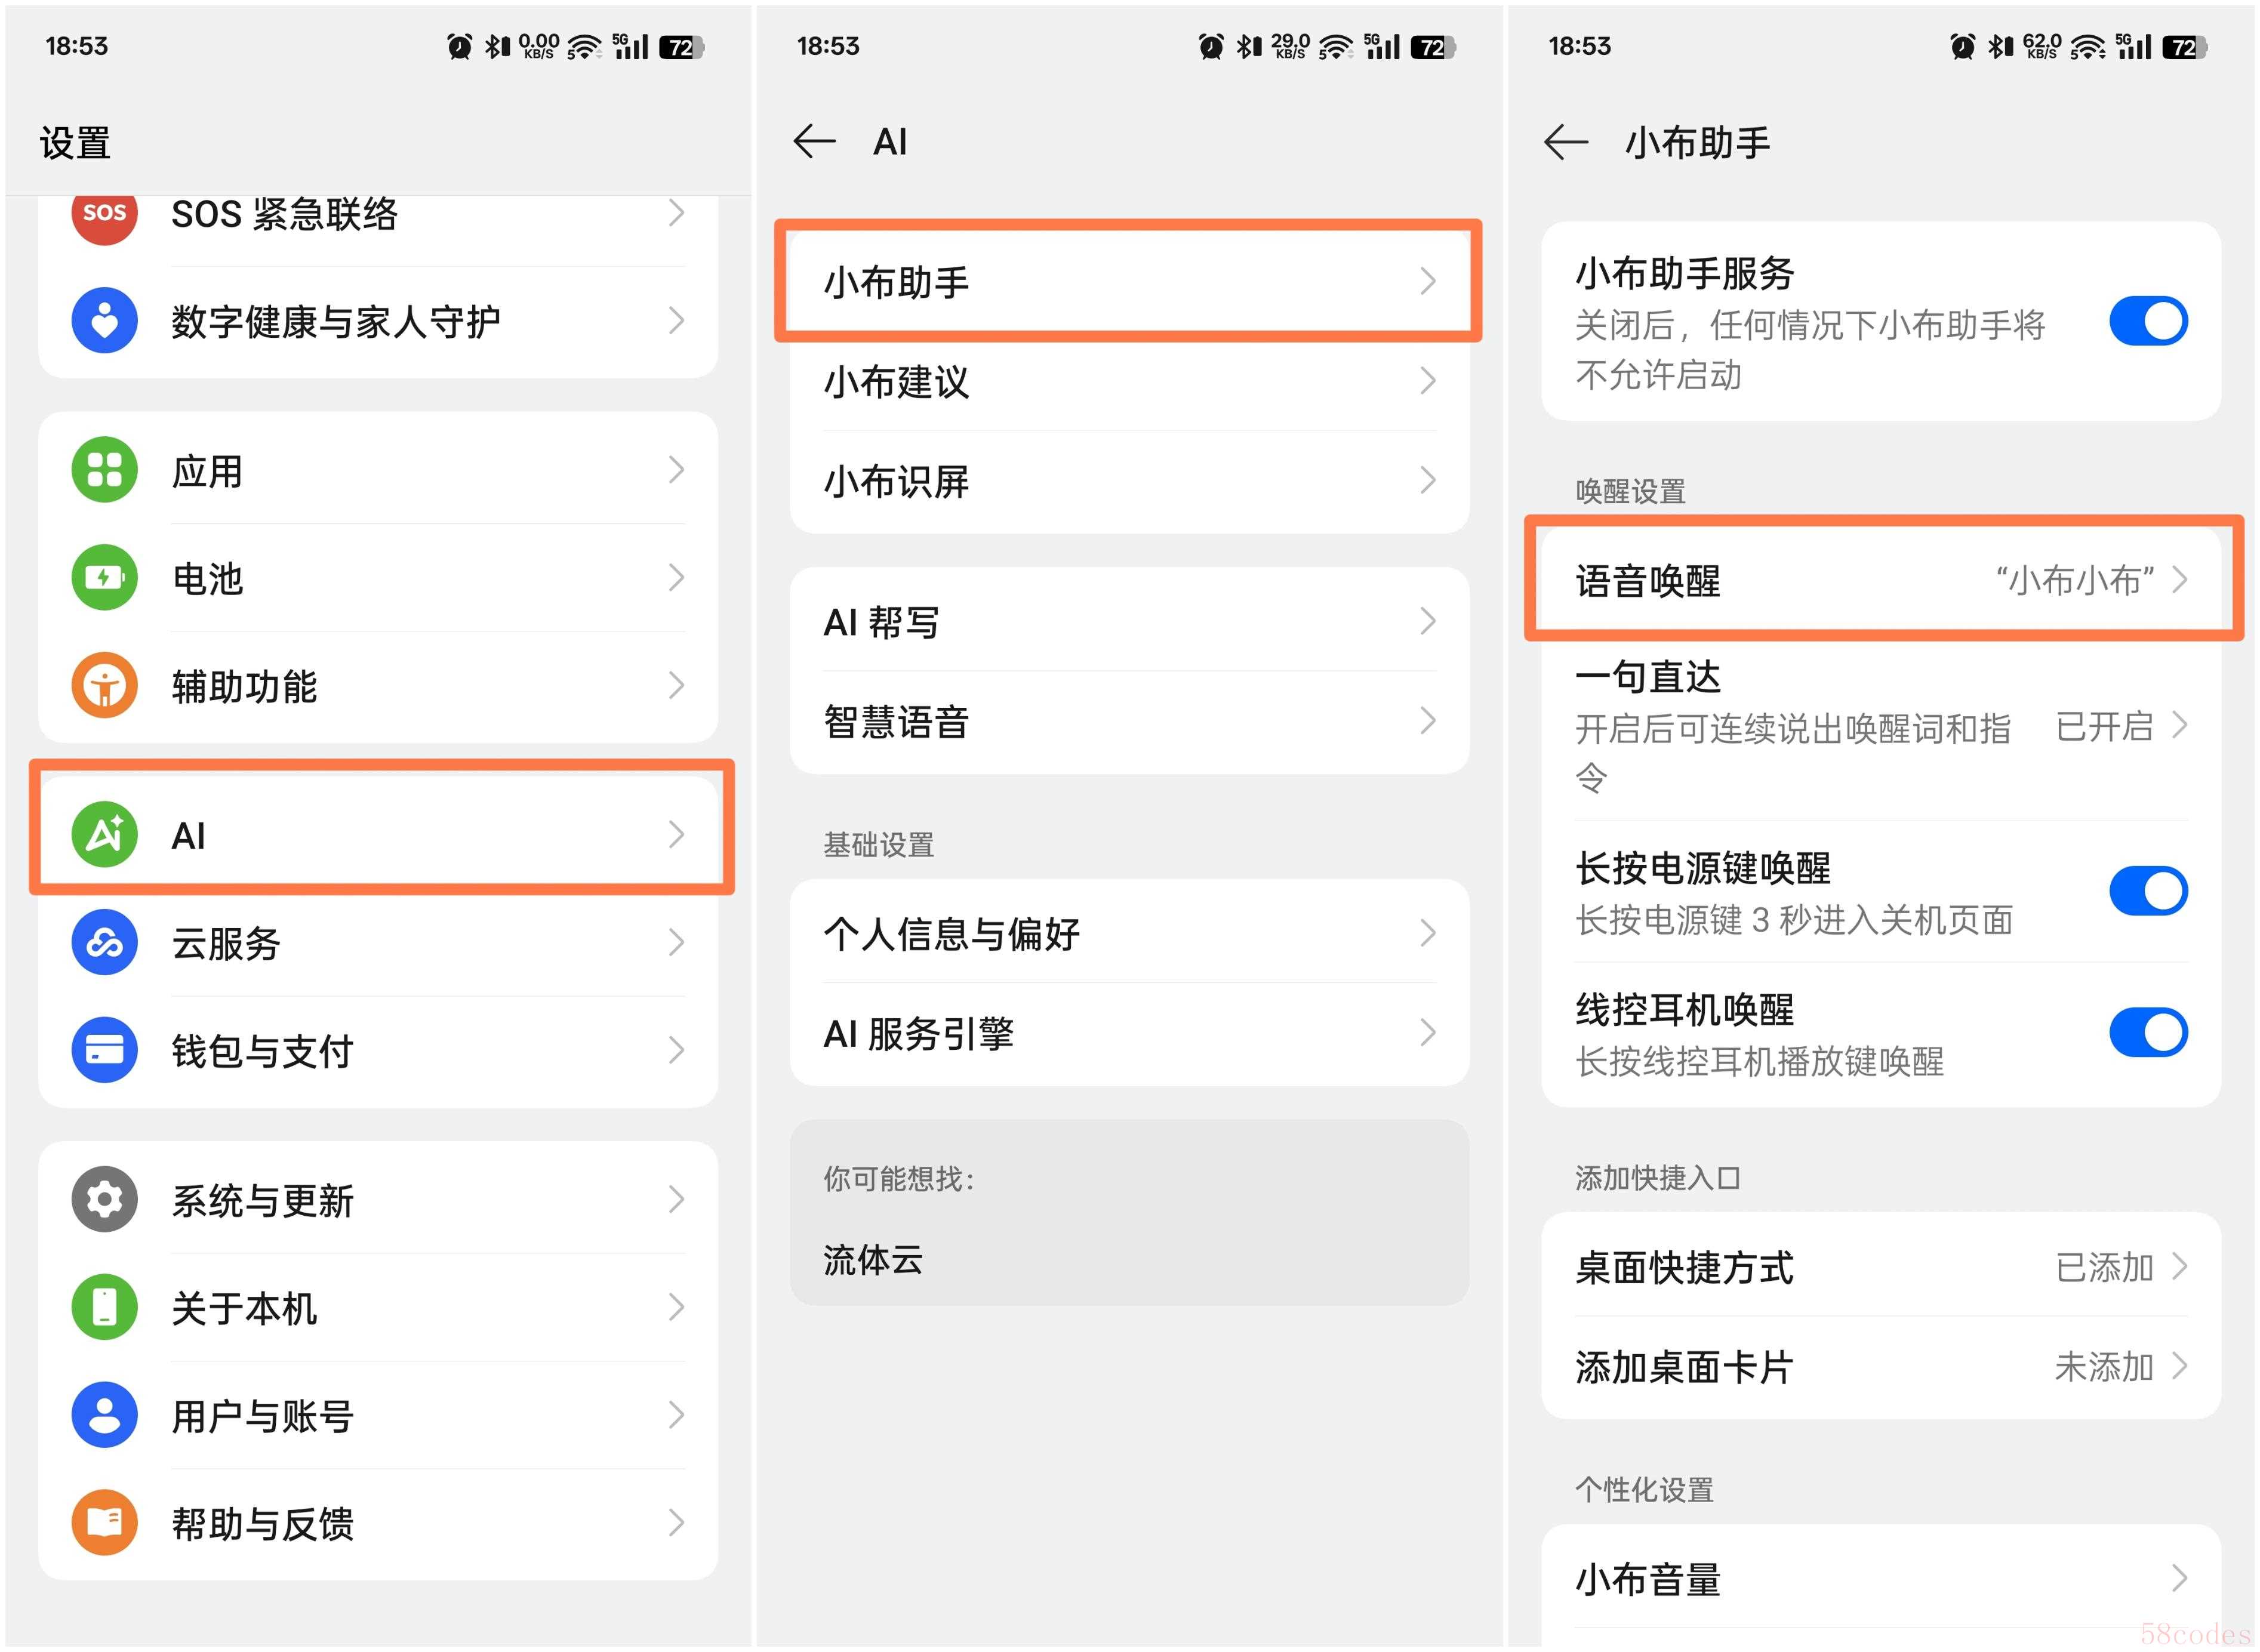
Task: Tap 桌面快捷方式 label
Action: click(x=1685, y=1268)
